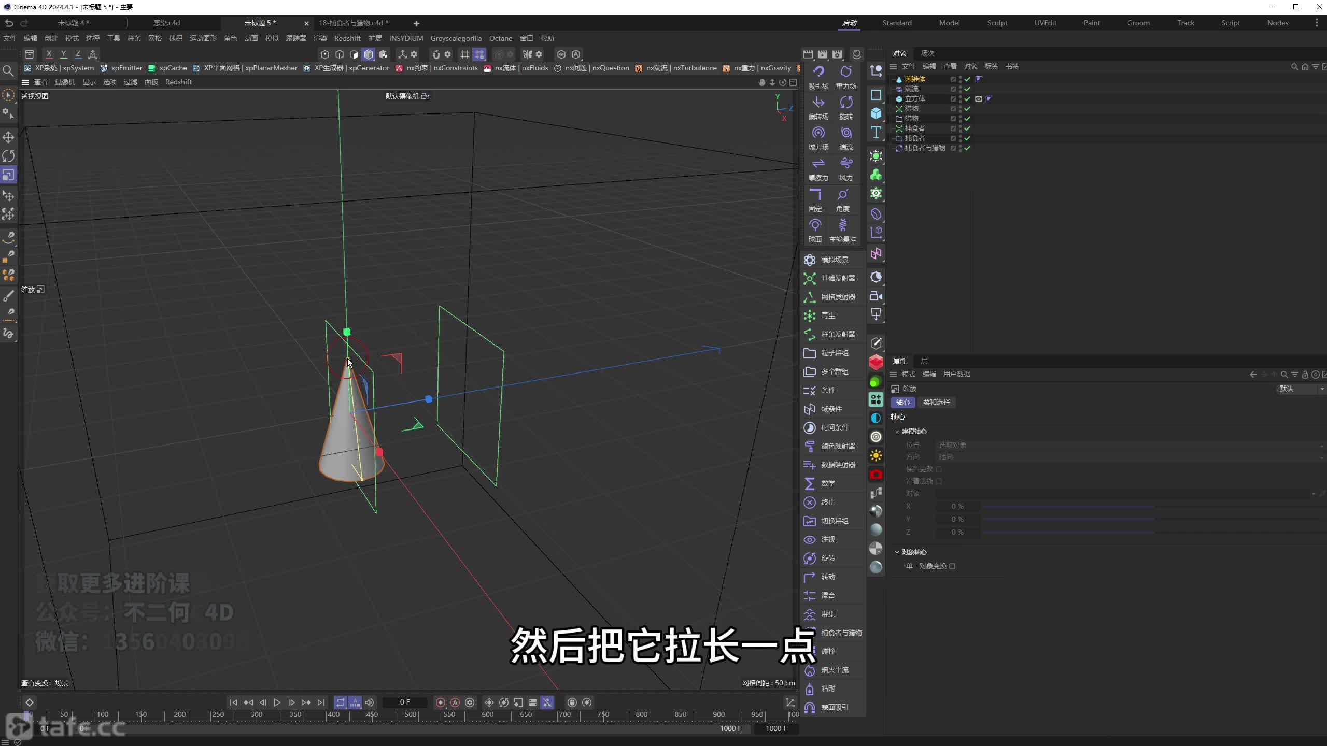
Task: Enable the 沿着法线 checkbox
Action: pos(939,481)
